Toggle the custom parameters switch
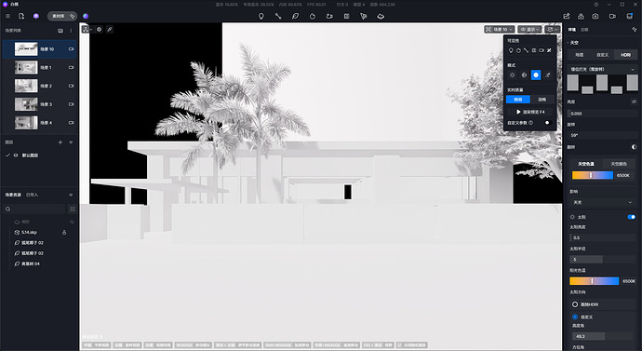The image size is (642, 351). pos(548,123)
